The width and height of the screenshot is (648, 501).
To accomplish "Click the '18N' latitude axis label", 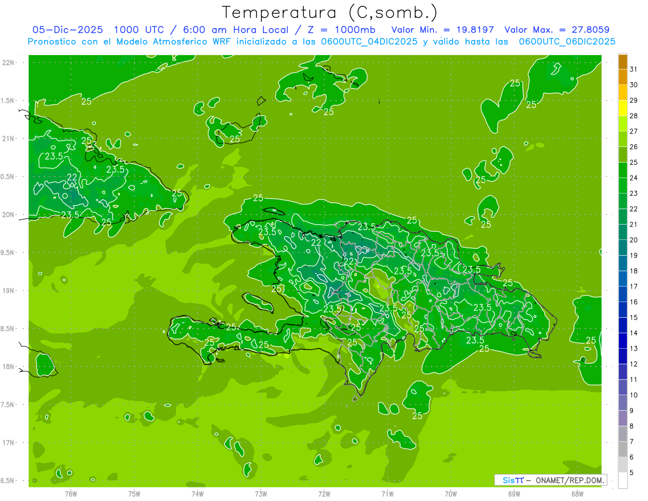I will [x=8, y=366].
